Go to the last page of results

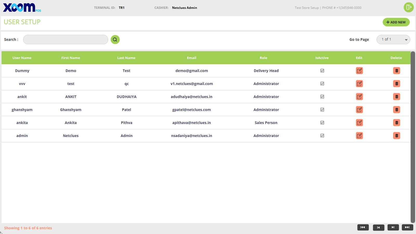click(x=407, y=227)
